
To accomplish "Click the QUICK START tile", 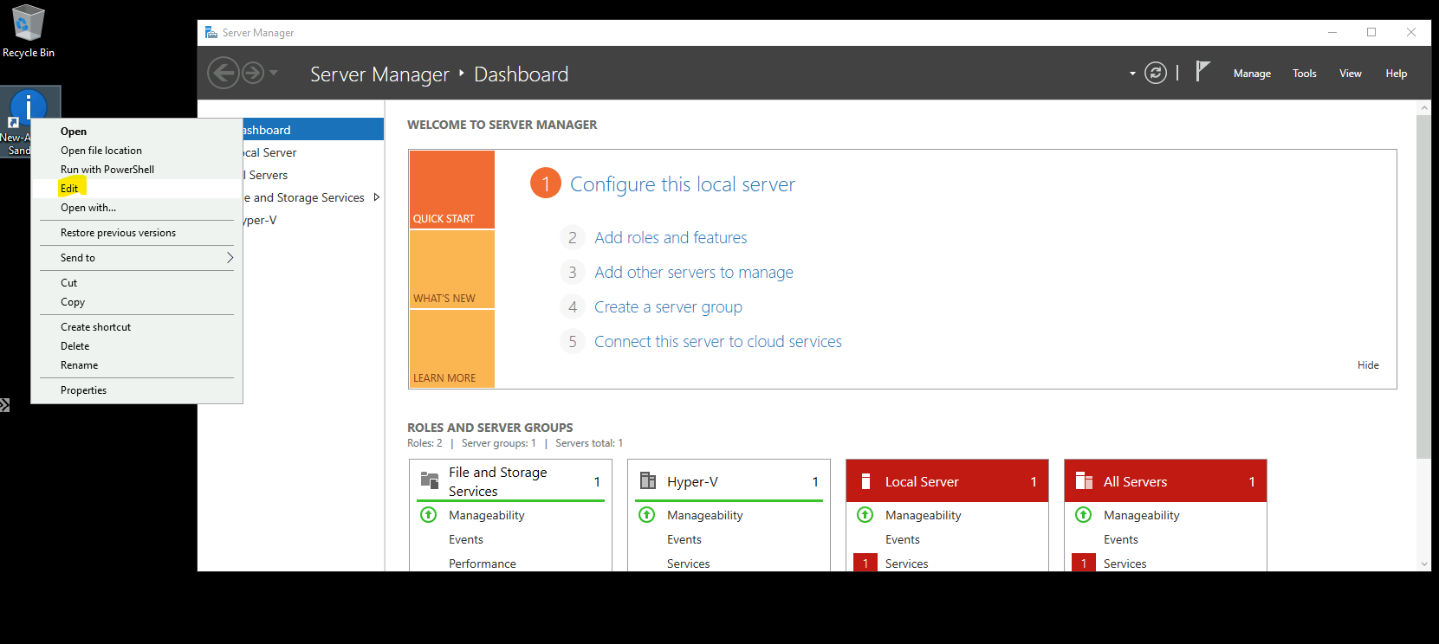I will coord(451,190).
